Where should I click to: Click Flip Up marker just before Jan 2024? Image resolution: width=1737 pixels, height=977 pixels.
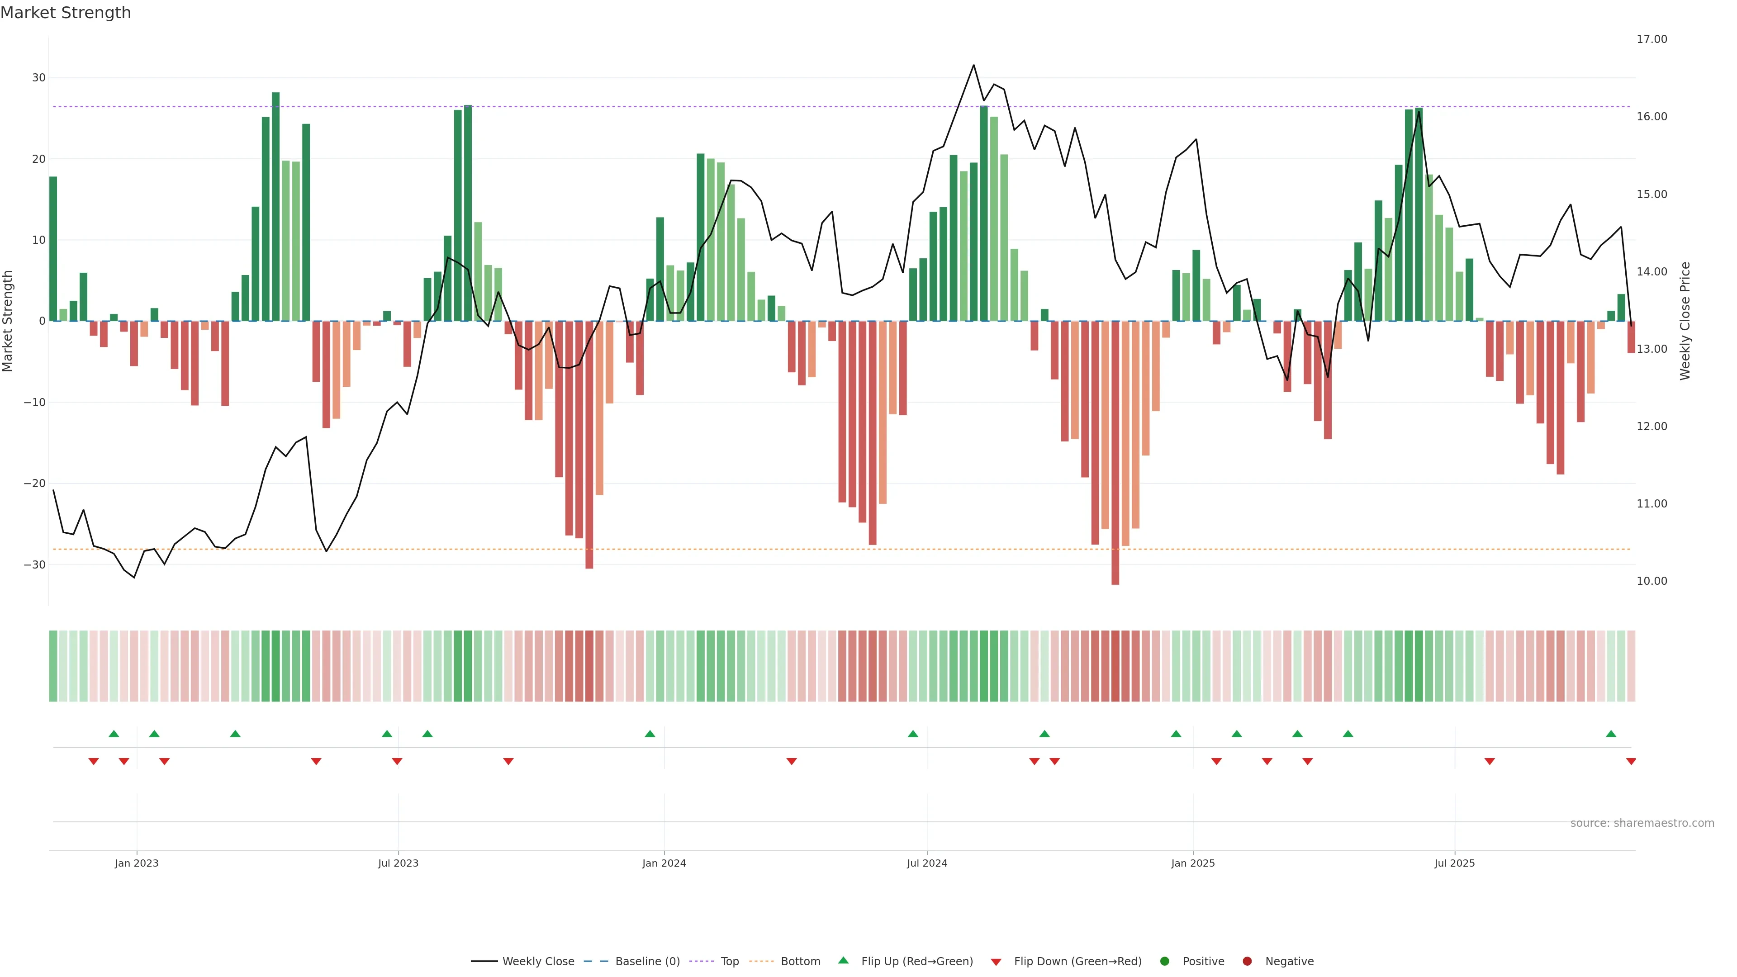(x=650, y=734)
